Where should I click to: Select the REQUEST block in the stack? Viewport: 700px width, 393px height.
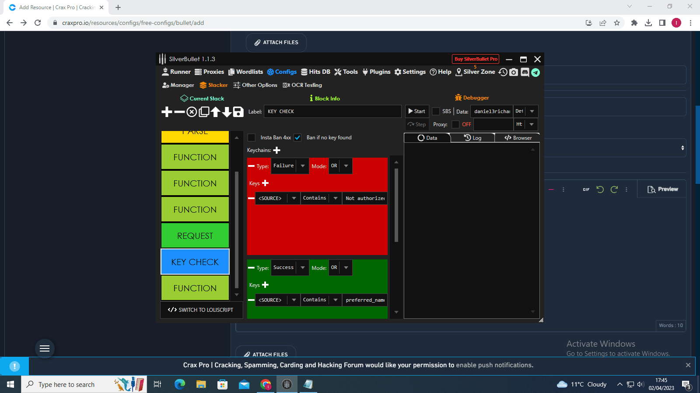[195, 236]
